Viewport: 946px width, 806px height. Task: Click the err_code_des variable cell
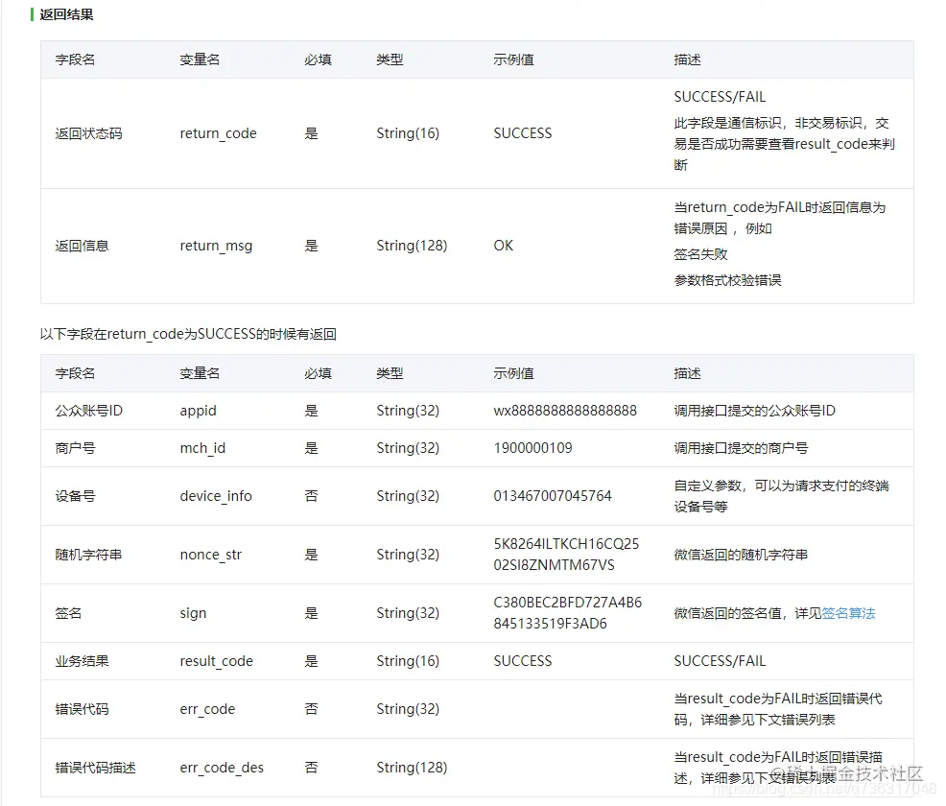[221, 768]
